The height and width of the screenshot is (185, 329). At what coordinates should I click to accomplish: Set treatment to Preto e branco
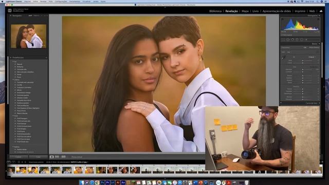pyautogui.click(x=314, y=47)
